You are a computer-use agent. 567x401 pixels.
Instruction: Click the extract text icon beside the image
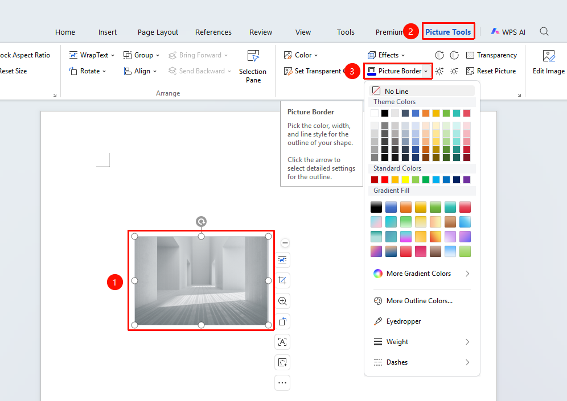[x=282, y=342]
